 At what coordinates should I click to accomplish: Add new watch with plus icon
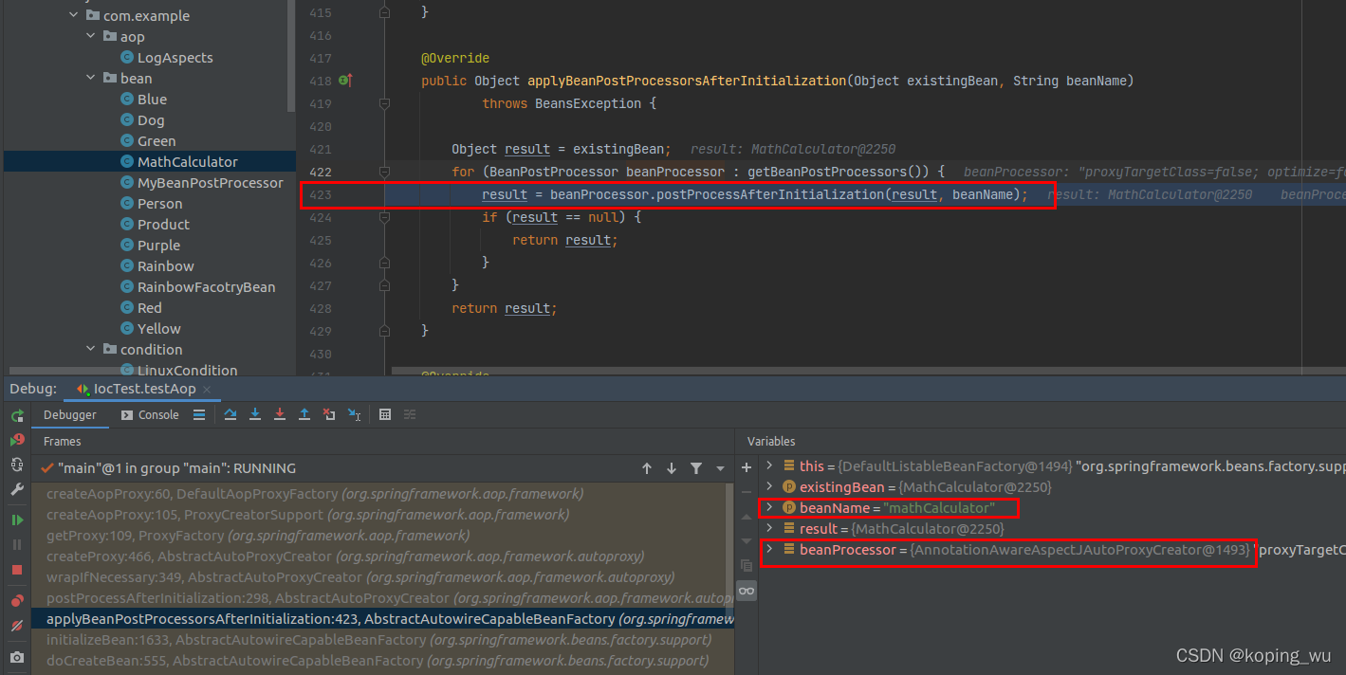(747, 467)
